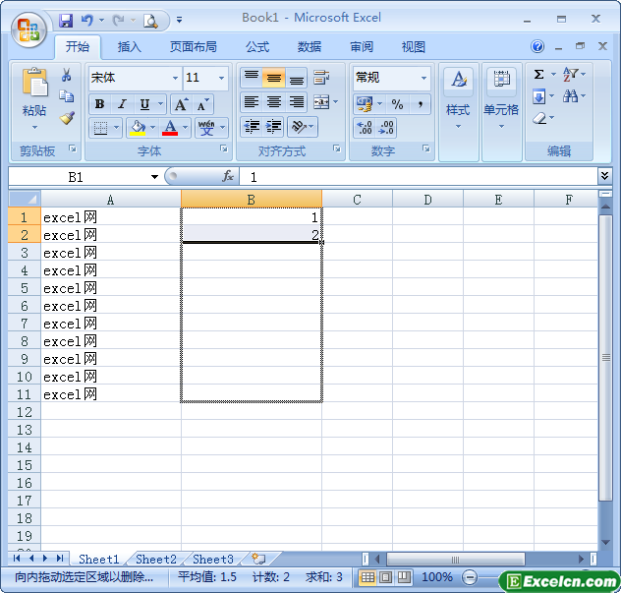Screen dimensions: 621x593
Task: Decrease indent of cell content
Action: tap(252, 127)
